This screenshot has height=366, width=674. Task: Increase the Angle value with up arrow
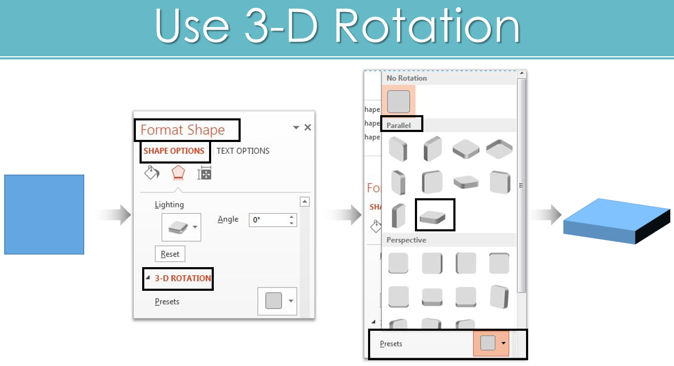[x=292, y=217]
